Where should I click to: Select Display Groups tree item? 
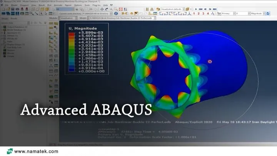(x=16, y=44)
